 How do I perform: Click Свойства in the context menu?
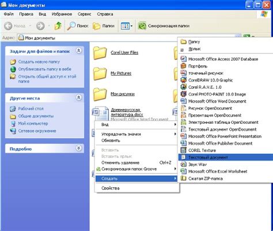(x=136, y=188)
